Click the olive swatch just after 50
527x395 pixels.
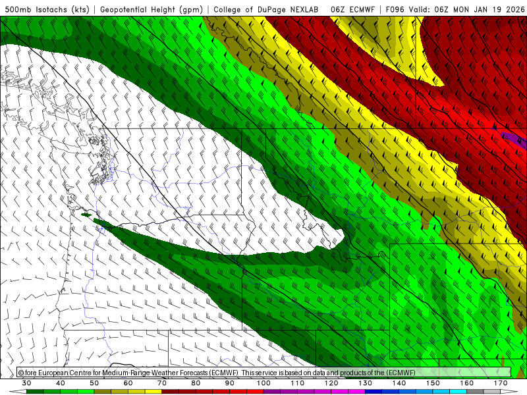click(x=103, y=392)
